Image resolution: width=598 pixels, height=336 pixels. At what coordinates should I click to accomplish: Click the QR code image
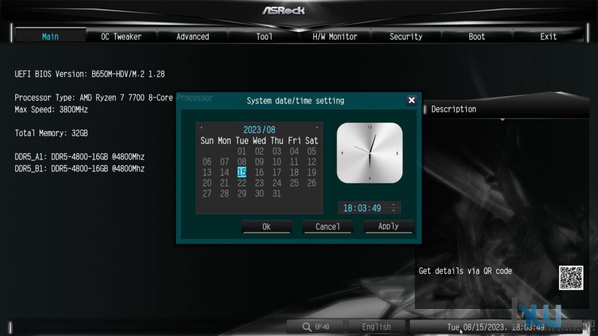pyautogui.click(x=571, y=278)
